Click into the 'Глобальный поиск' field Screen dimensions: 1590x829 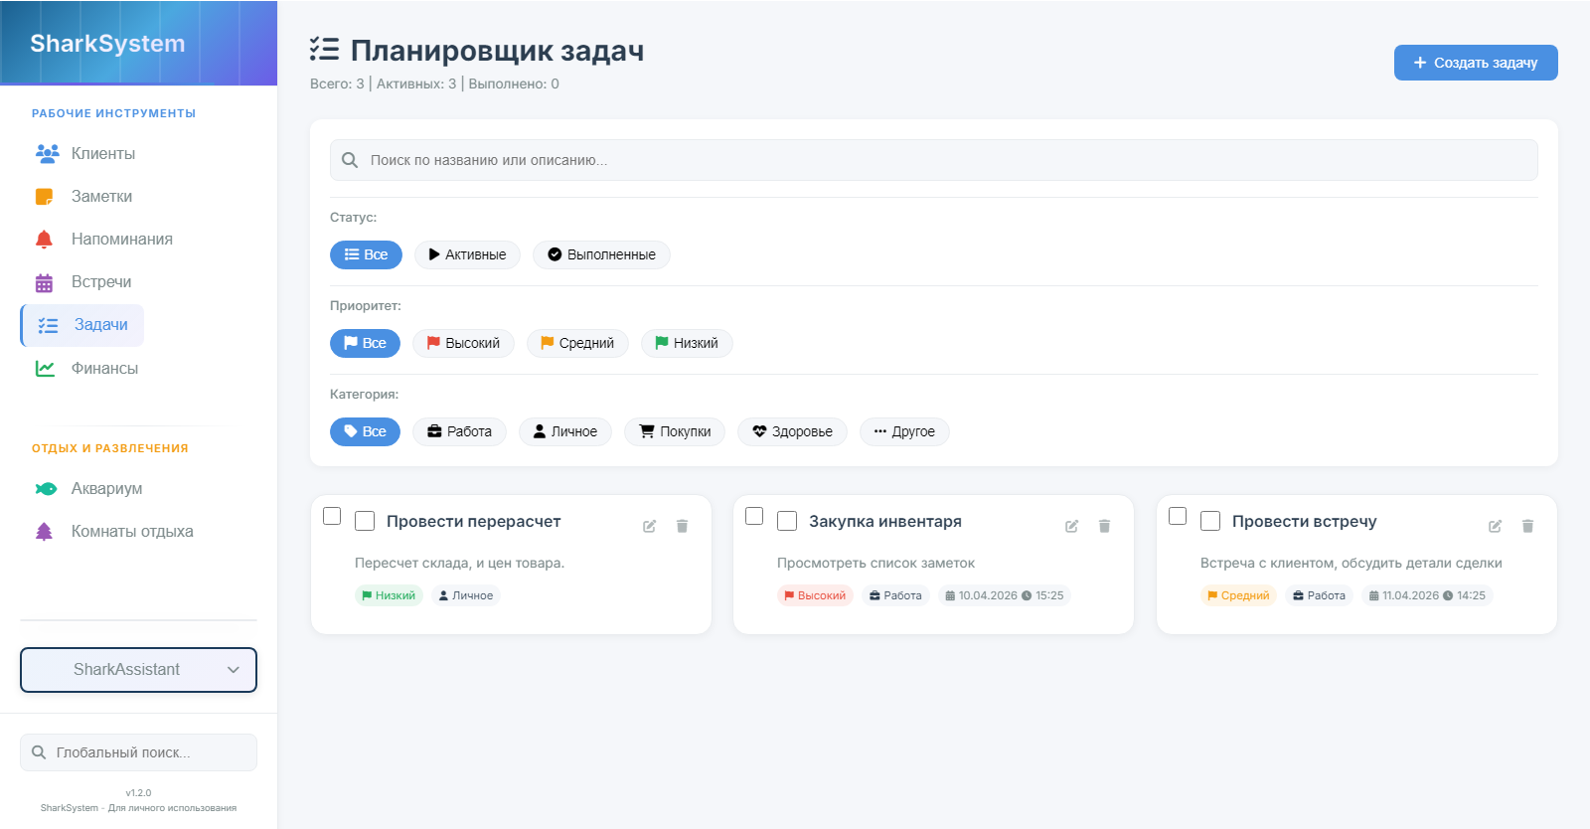pos(138,752)
